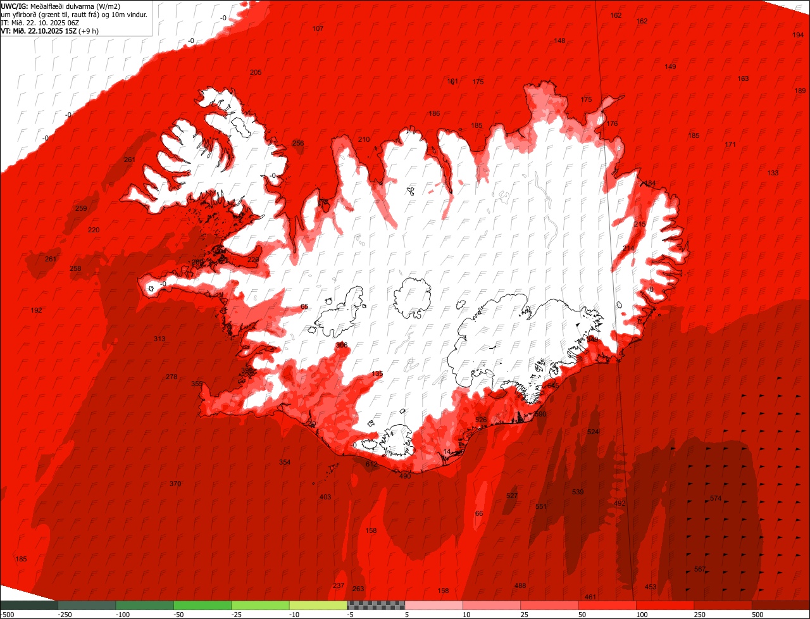The image size is (810, 619).
Task: Click the map value 176
Action: click(612, 124)
